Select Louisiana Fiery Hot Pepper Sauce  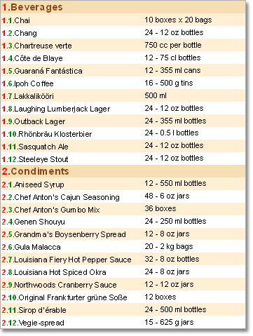(x=123, y=260)
